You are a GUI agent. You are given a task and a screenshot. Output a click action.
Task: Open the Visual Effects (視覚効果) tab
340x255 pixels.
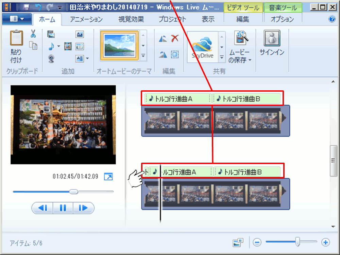(131, 19)
